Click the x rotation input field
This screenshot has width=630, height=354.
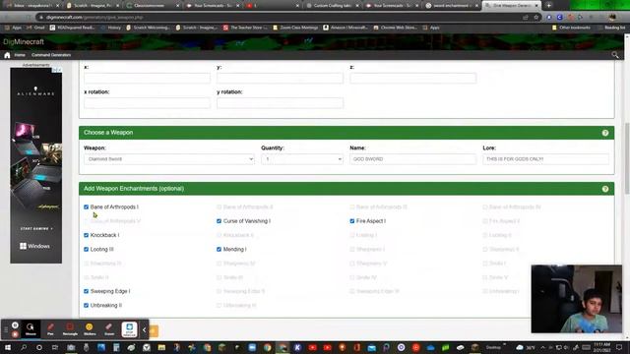pyautogui.click(x=147, y=103)
